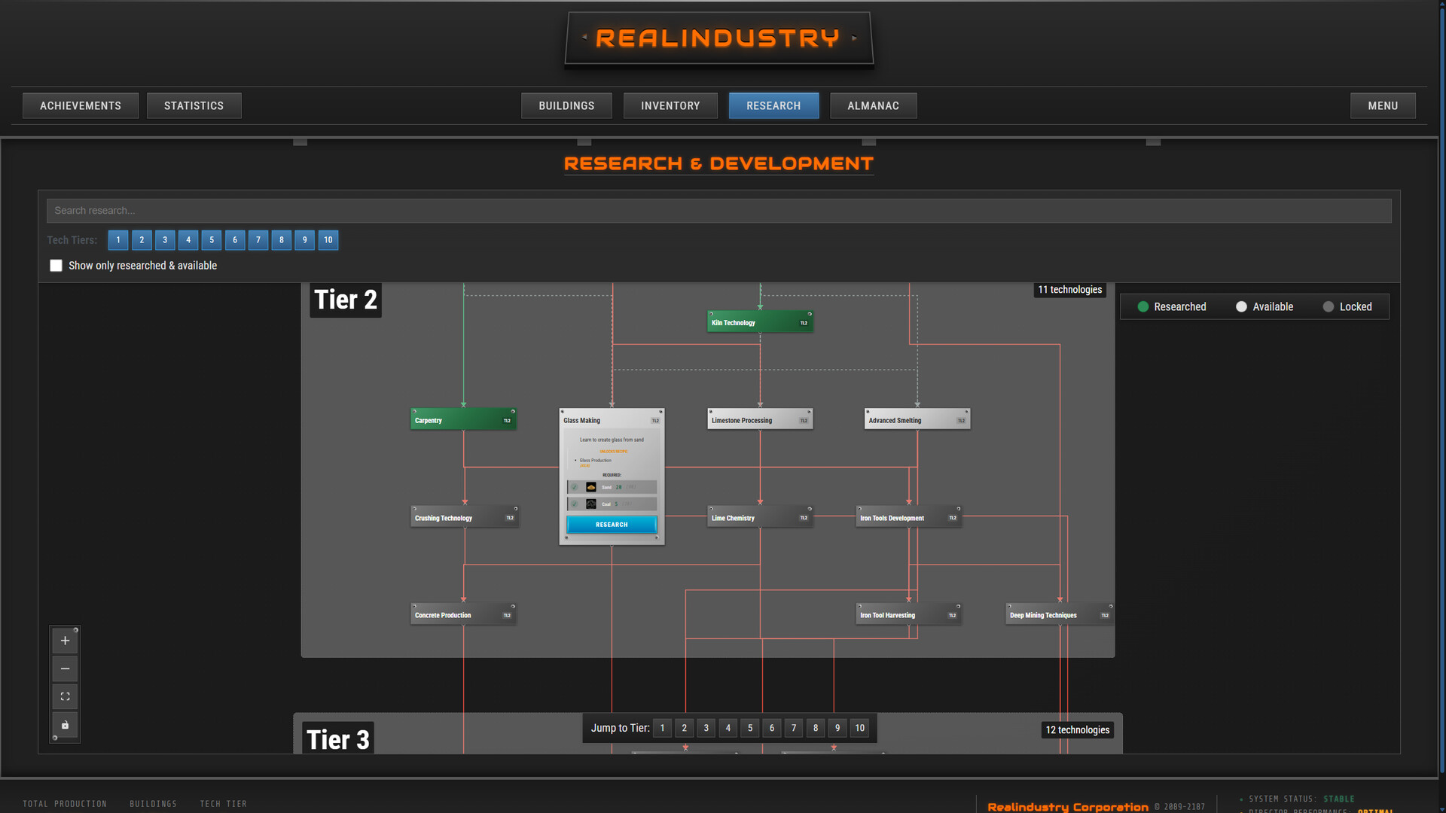
Task: Select the Sand resource icon on Glass Making
Action: click(x=592, y=487)
